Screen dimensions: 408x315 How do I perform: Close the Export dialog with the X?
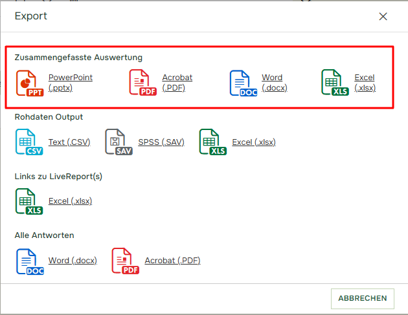(383, 16)
